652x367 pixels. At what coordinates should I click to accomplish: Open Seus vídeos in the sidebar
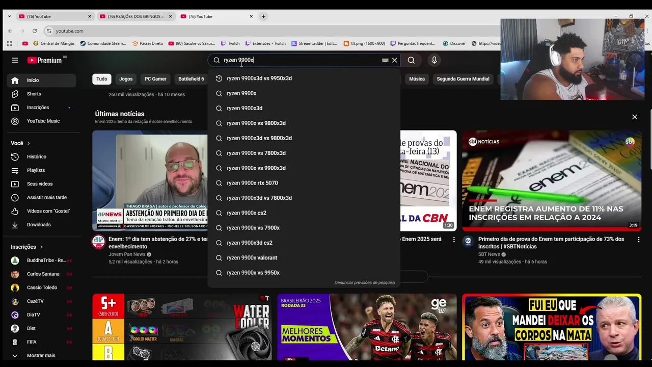41,184
